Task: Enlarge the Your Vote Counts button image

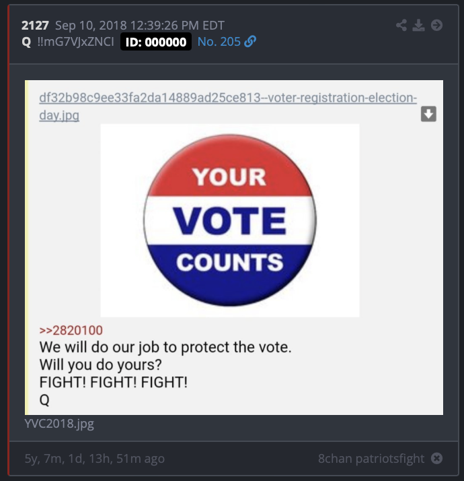Action: (x=230, y=220)
